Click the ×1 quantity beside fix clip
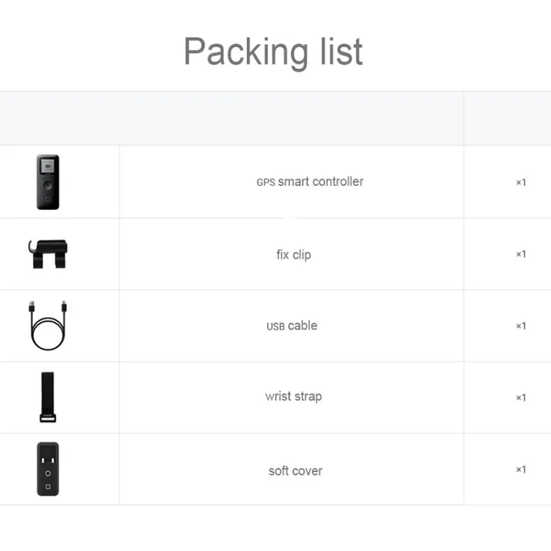The width and height of the screenshot is (551, 551). 521,254
